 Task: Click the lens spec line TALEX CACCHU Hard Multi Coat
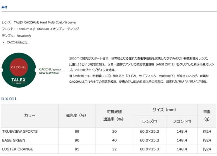click(39, 22)
